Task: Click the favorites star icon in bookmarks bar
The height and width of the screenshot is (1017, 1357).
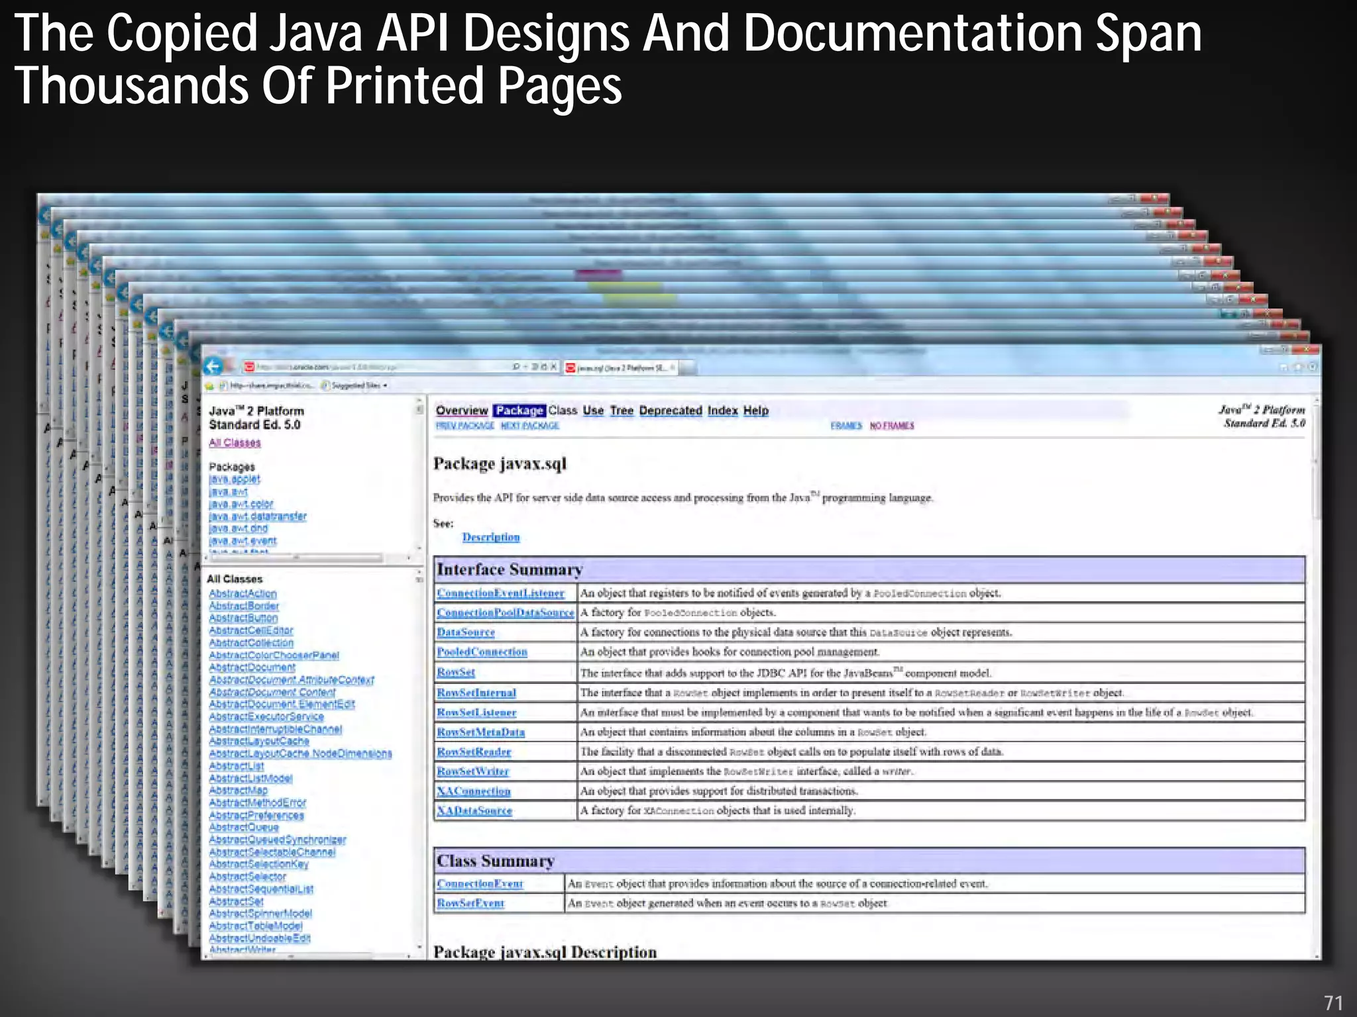Action: 209,385
